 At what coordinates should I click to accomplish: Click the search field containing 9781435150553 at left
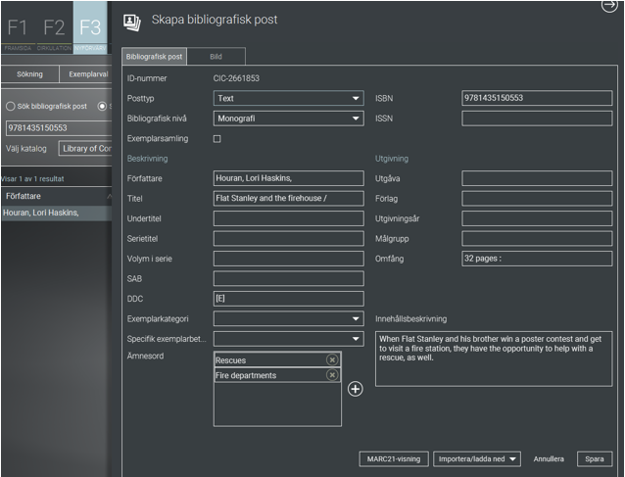pos(59,128)
